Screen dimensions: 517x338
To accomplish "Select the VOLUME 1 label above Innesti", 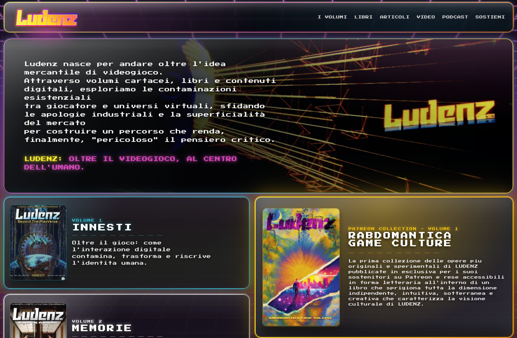I will 87,220.
